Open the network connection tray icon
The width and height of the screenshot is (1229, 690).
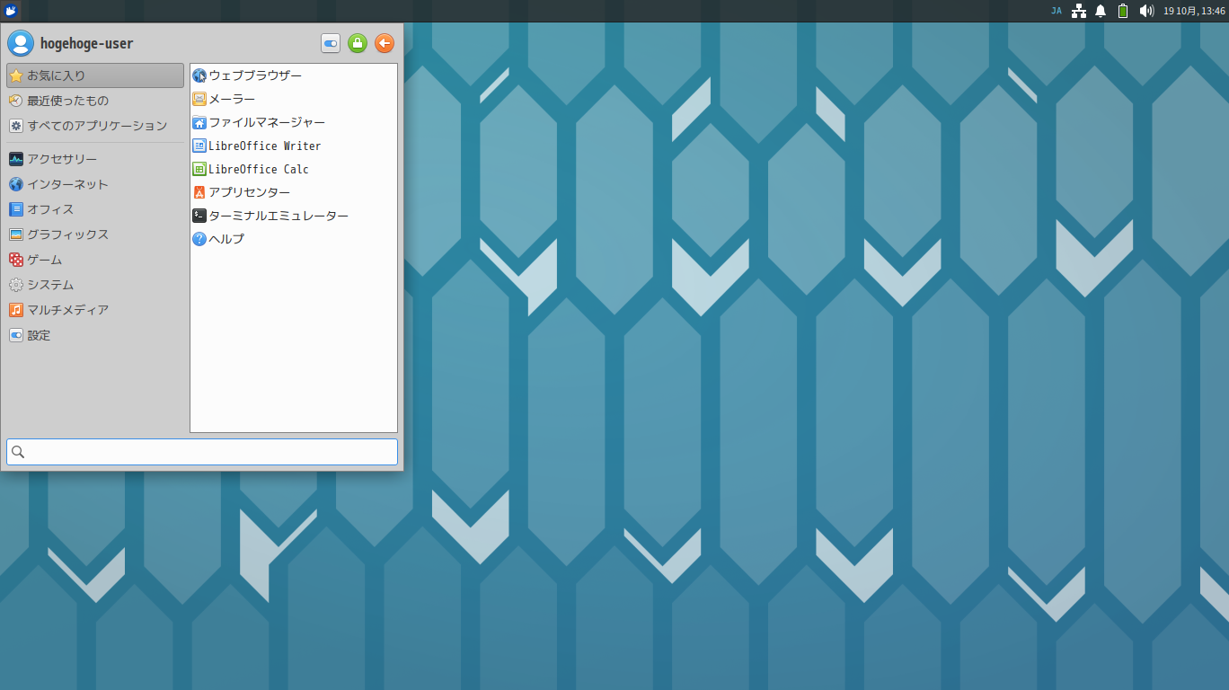point(1079,11)
